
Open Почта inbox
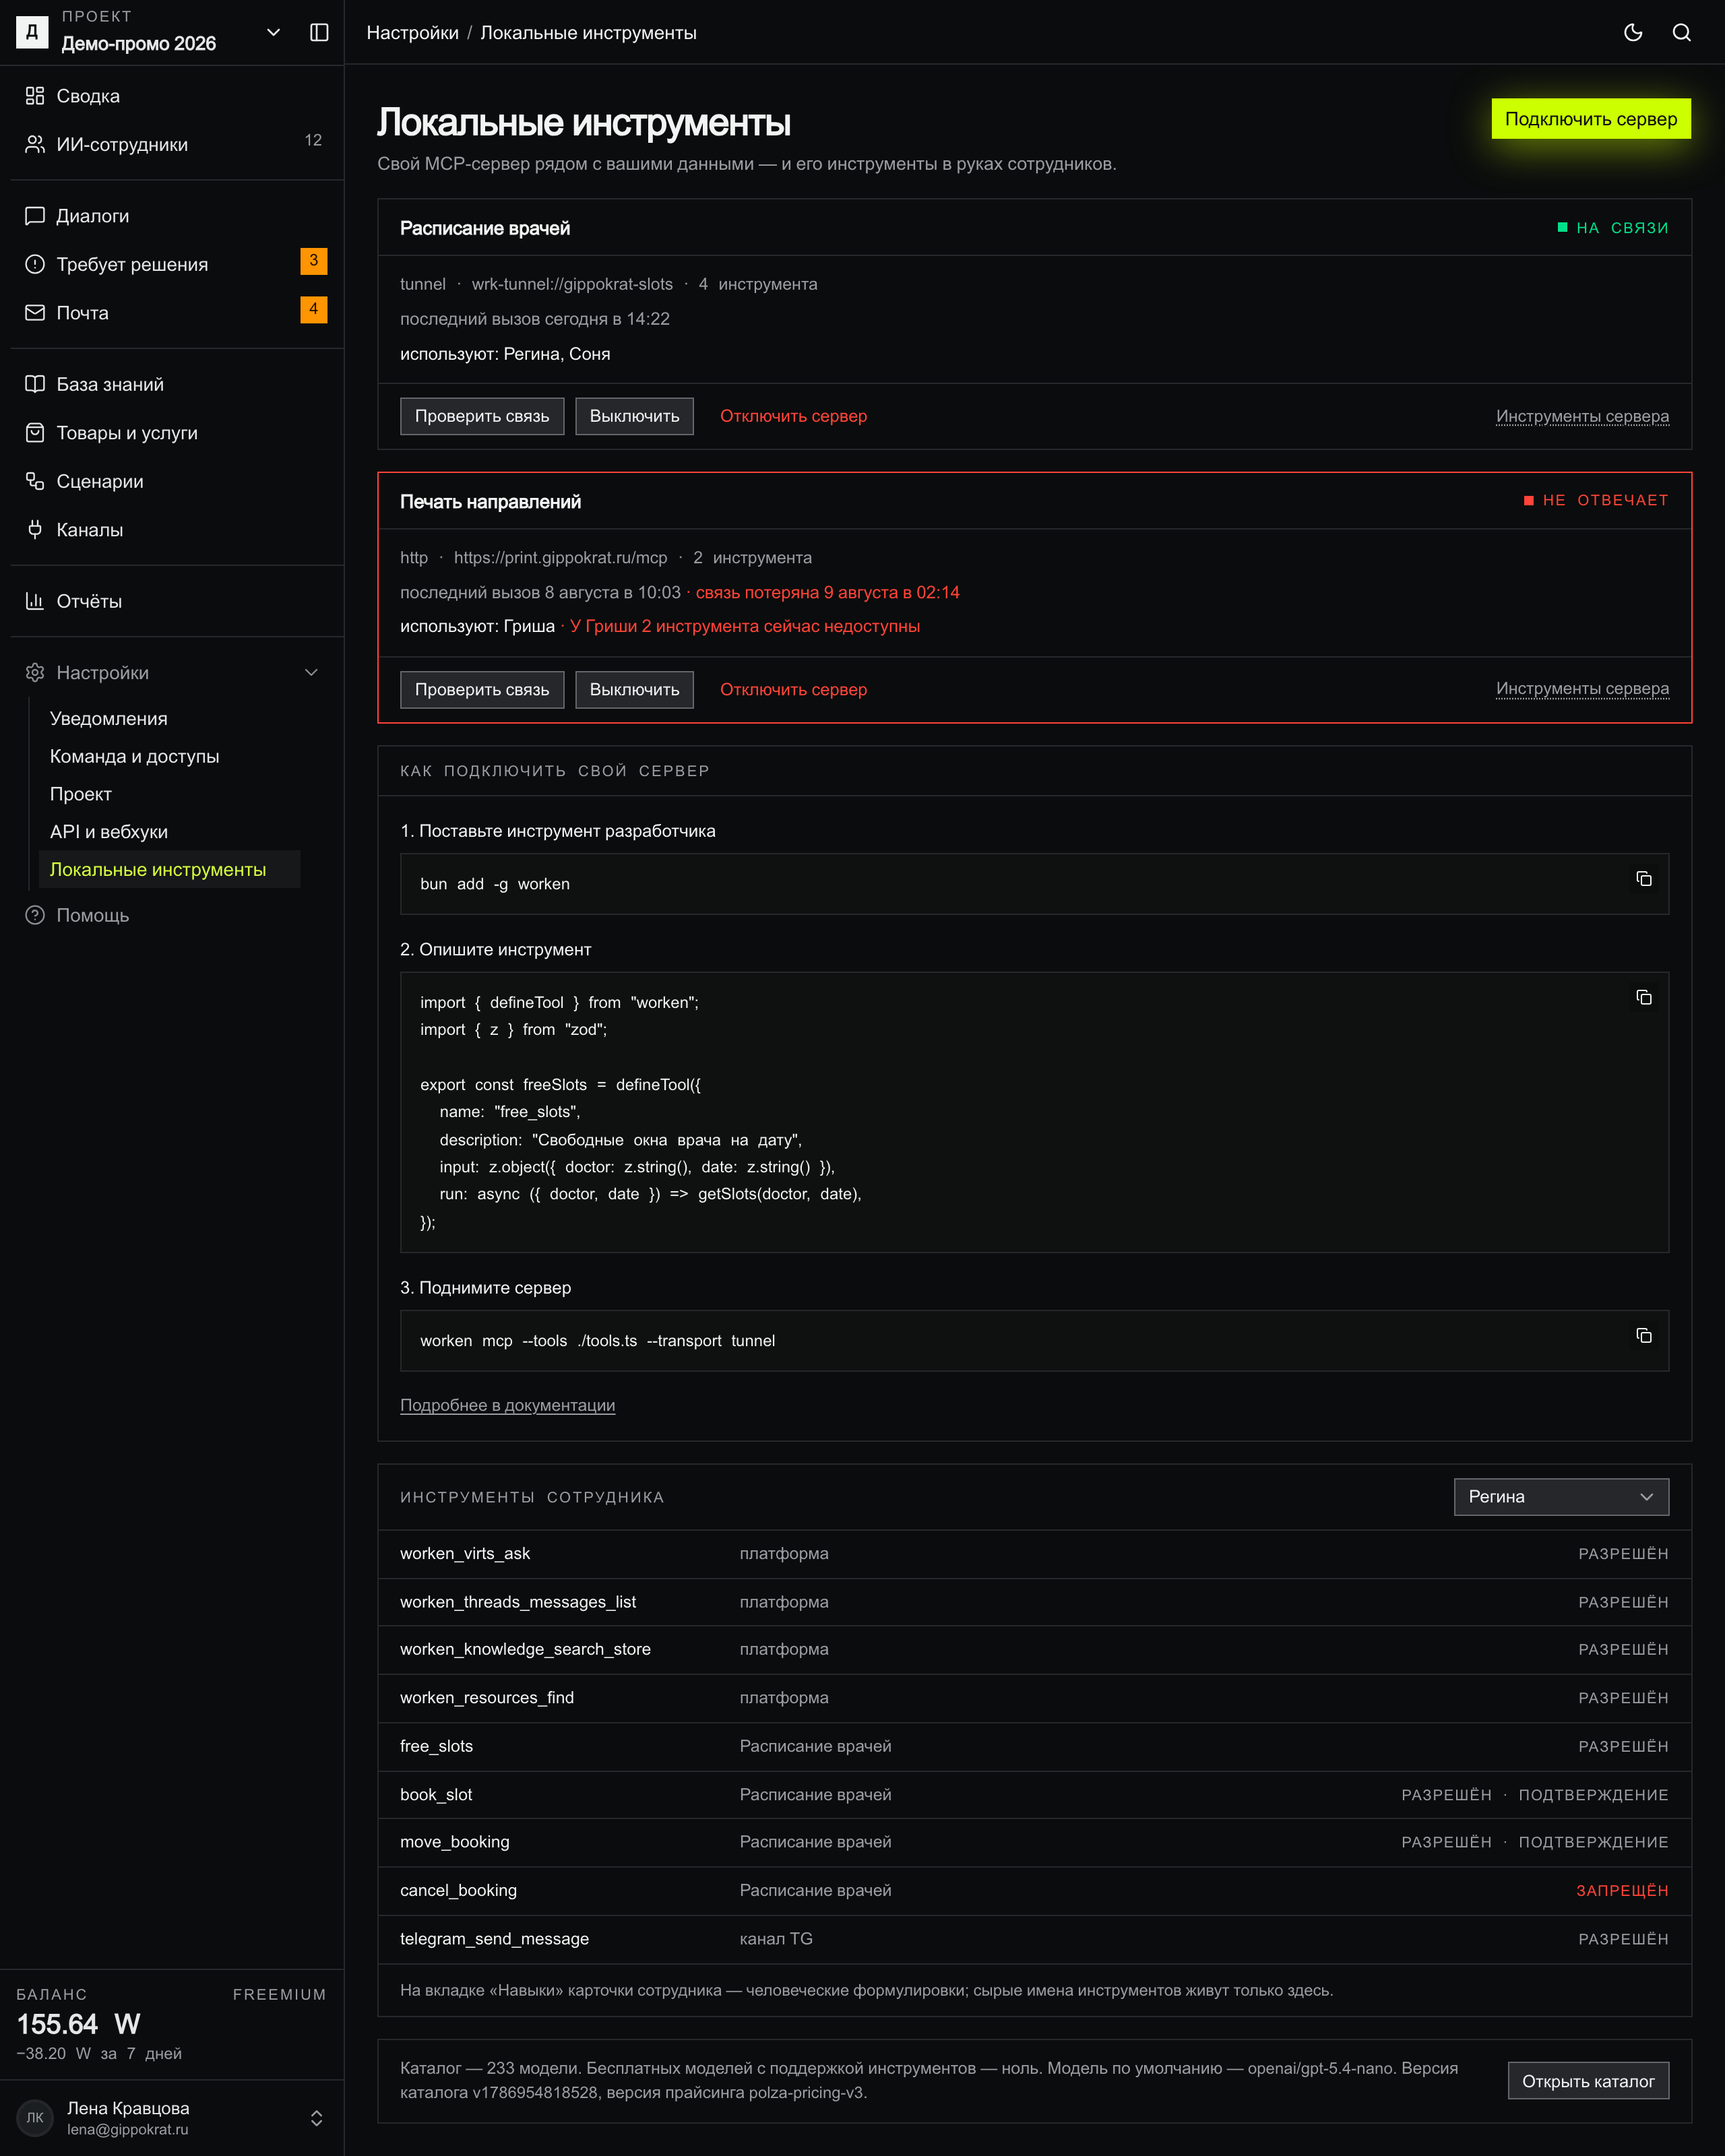click(x=172, y=313)
